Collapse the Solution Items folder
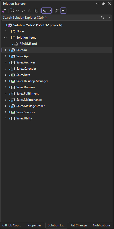The image size is (114, 229). pos(5,38)
